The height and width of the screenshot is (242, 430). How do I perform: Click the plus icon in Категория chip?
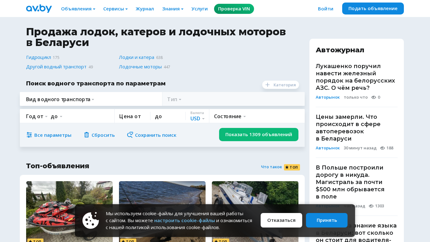pos(268,85)
